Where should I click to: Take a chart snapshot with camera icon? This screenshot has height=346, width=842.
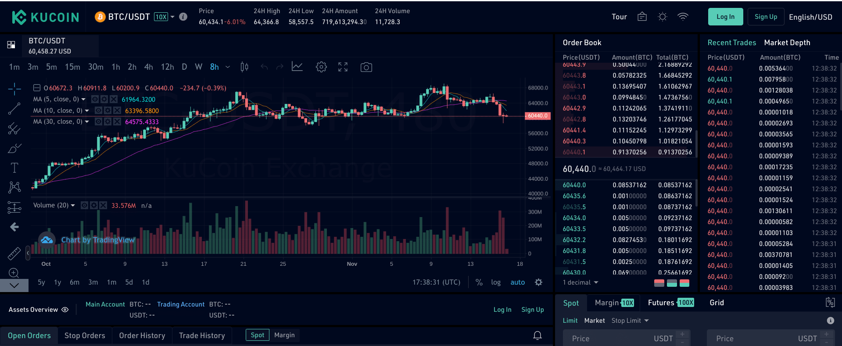pos(366,67)
